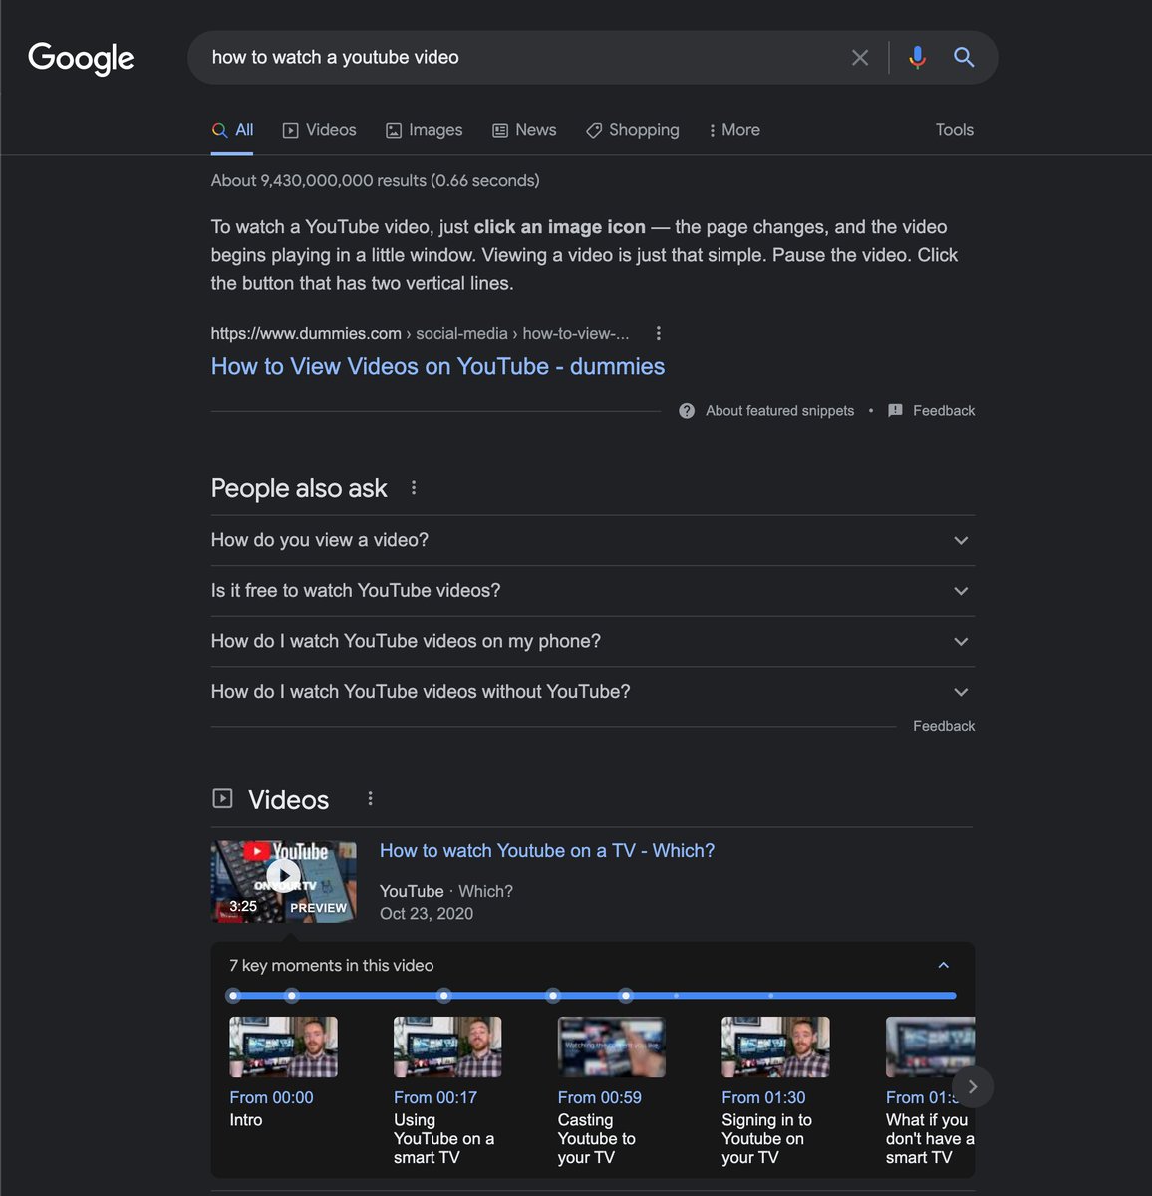This screenshot has height=1196, width=1152.
Task: Open the More menu
Action: tap(734, 130)
